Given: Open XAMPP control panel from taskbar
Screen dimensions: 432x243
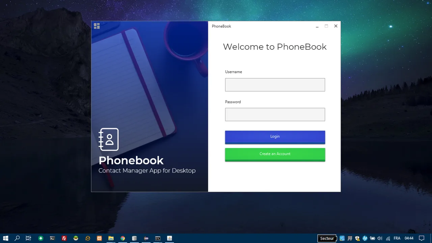Looking at the screenshot, I should click(x=99, y=238).
